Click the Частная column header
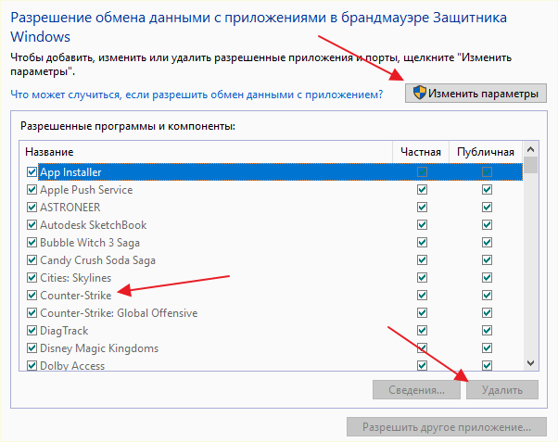 (x=421, y=152)
